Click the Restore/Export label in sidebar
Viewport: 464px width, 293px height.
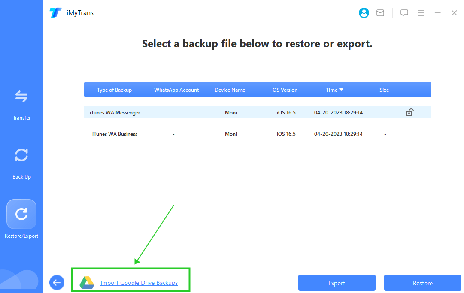(21, 236)
